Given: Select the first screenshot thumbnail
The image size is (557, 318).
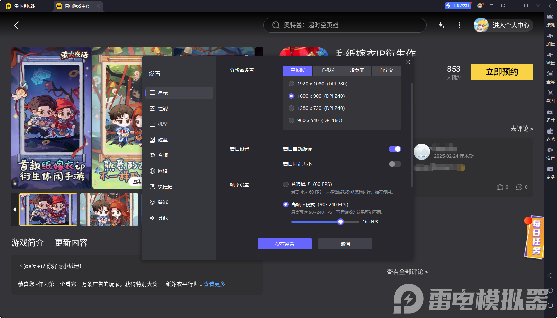Looking at the screenshot, I should (49, 210).
